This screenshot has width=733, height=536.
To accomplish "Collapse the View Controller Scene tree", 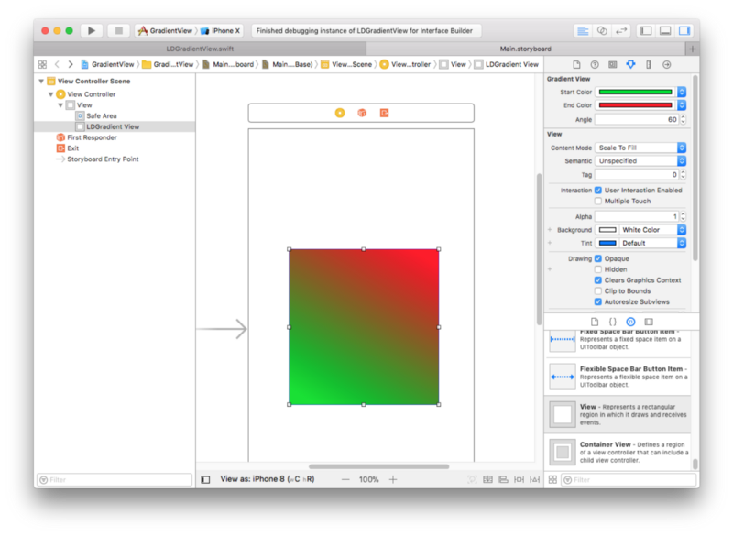I will 41,81.
